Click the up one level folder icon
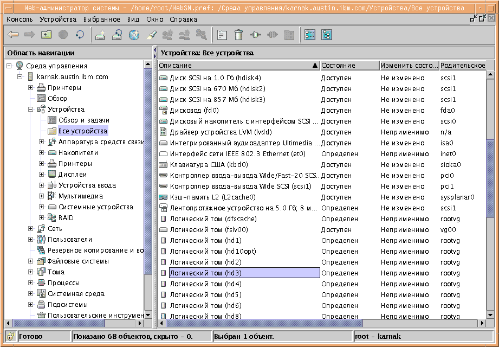Image resolution: width=499 pixels, height=347 pixels. [47, 35]
